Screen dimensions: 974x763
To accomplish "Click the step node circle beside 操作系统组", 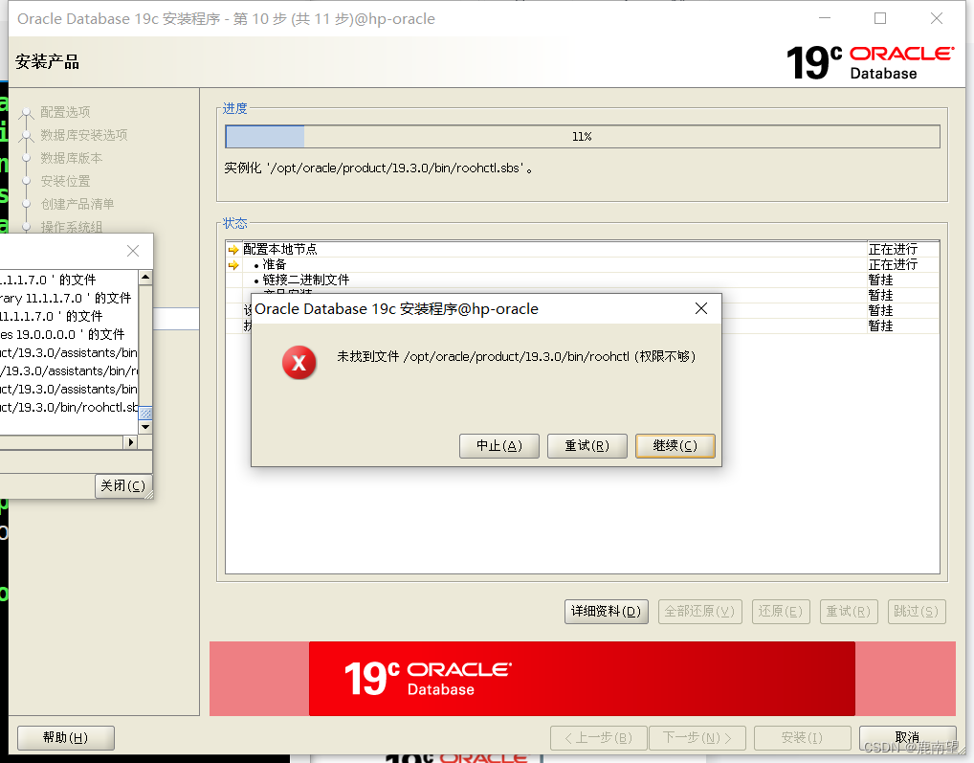I will click(x=27, y=227).
